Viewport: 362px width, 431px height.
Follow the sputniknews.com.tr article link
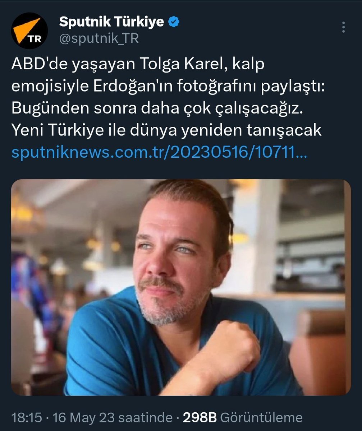(x=159, y=153)
